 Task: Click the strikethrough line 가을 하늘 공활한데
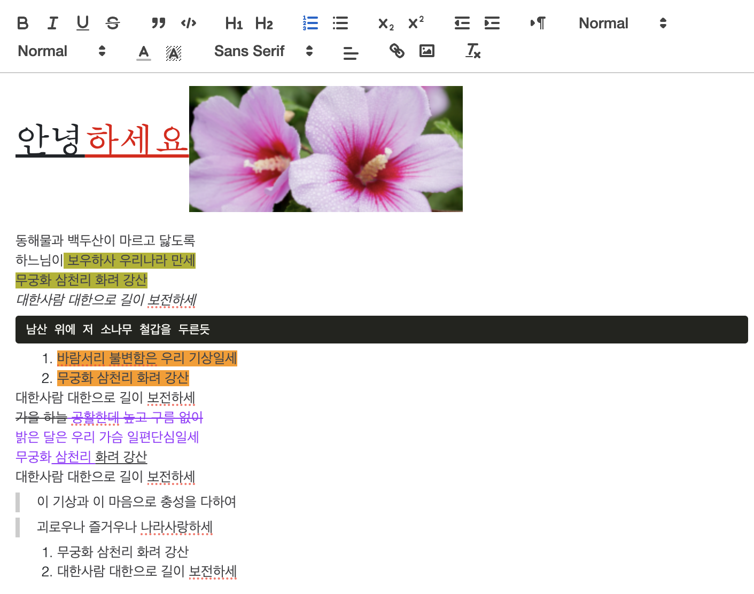tap(110, 417)
